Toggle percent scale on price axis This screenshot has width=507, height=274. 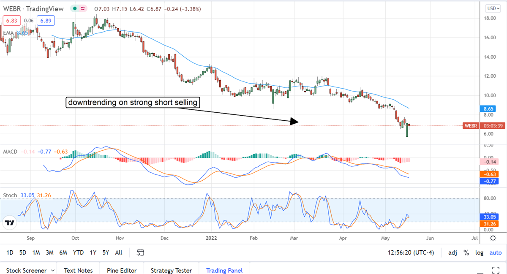[466, 252]
